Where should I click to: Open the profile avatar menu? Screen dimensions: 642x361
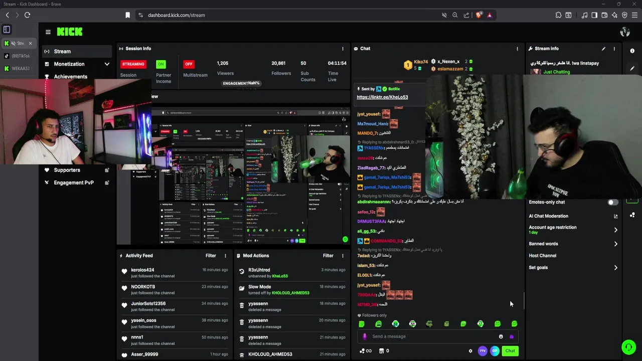click(x=625, y=32)
